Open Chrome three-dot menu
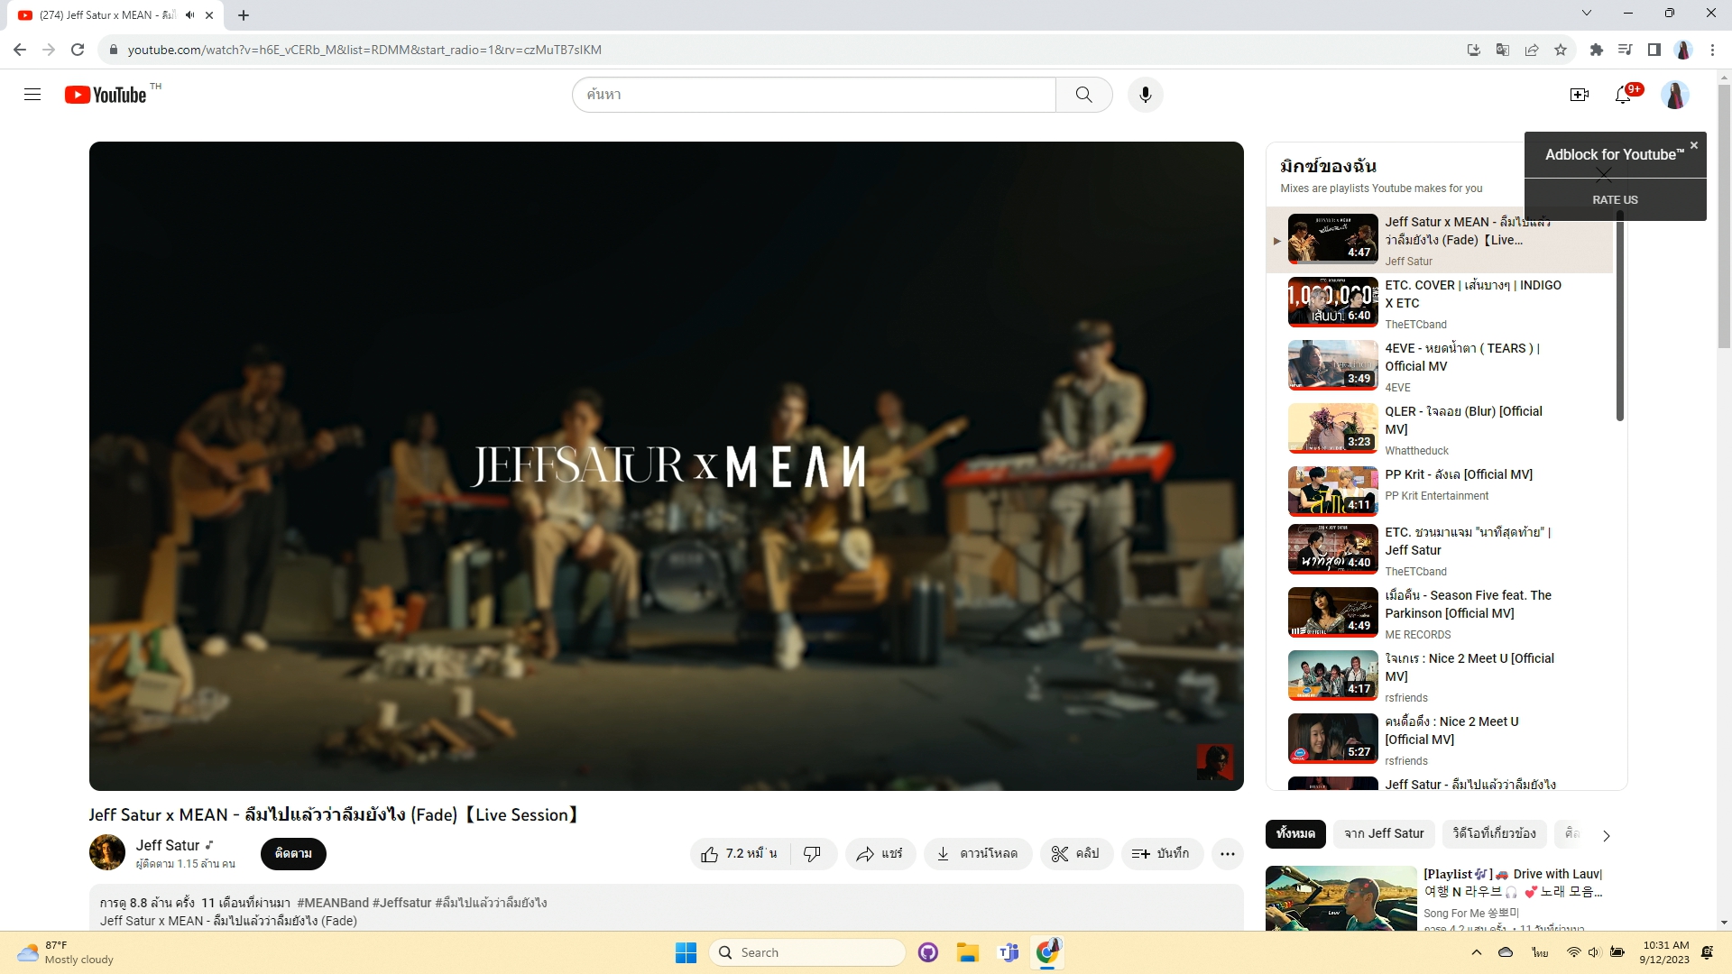Screen dimensions: 1732x974 (1712, 50)
